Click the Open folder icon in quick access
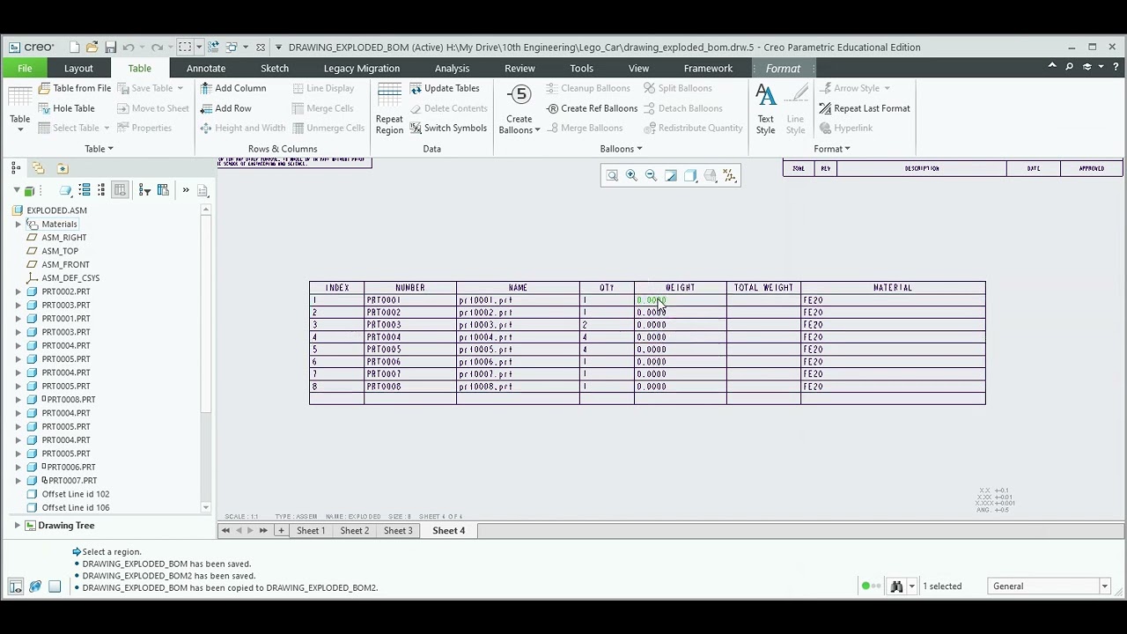Image resolution: width=1127 pixels, height=634 pixels. [92, 47]
